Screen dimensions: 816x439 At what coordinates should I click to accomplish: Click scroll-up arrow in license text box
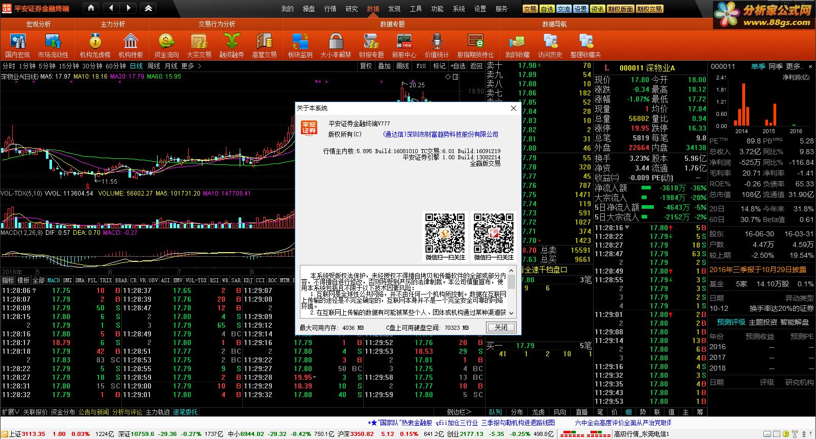[512, 270]
